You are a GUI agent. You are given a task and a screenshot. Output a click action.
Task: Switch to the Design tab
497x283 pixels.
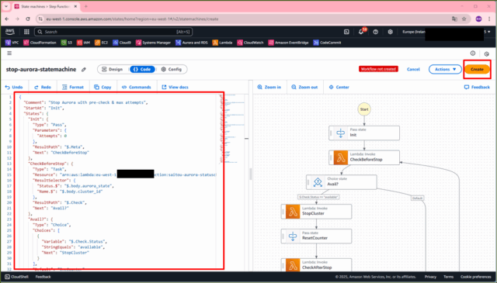coord(112,69)
